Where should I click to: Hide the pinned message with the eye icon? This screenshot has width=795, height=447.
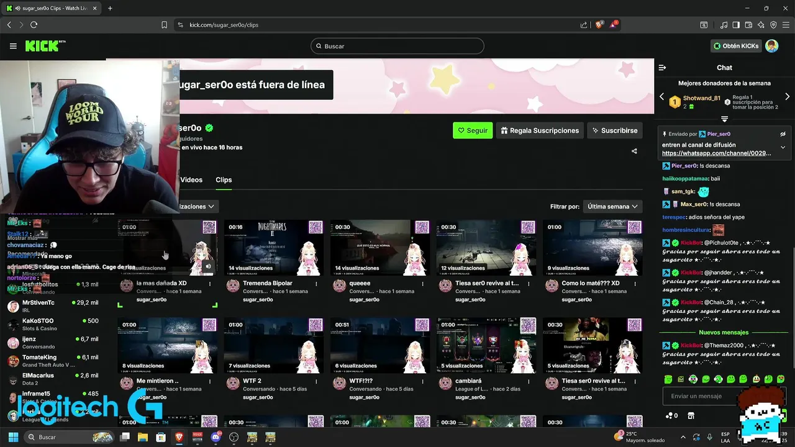[x=783, y=133]
